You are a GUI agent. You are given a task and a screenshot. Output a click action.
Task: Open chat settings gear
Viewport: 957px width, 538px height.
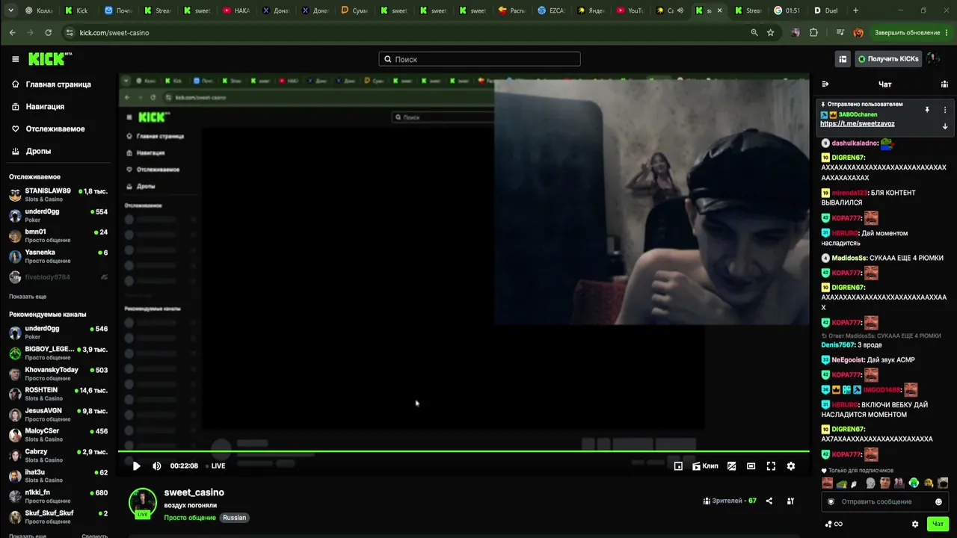click(915, 524)
